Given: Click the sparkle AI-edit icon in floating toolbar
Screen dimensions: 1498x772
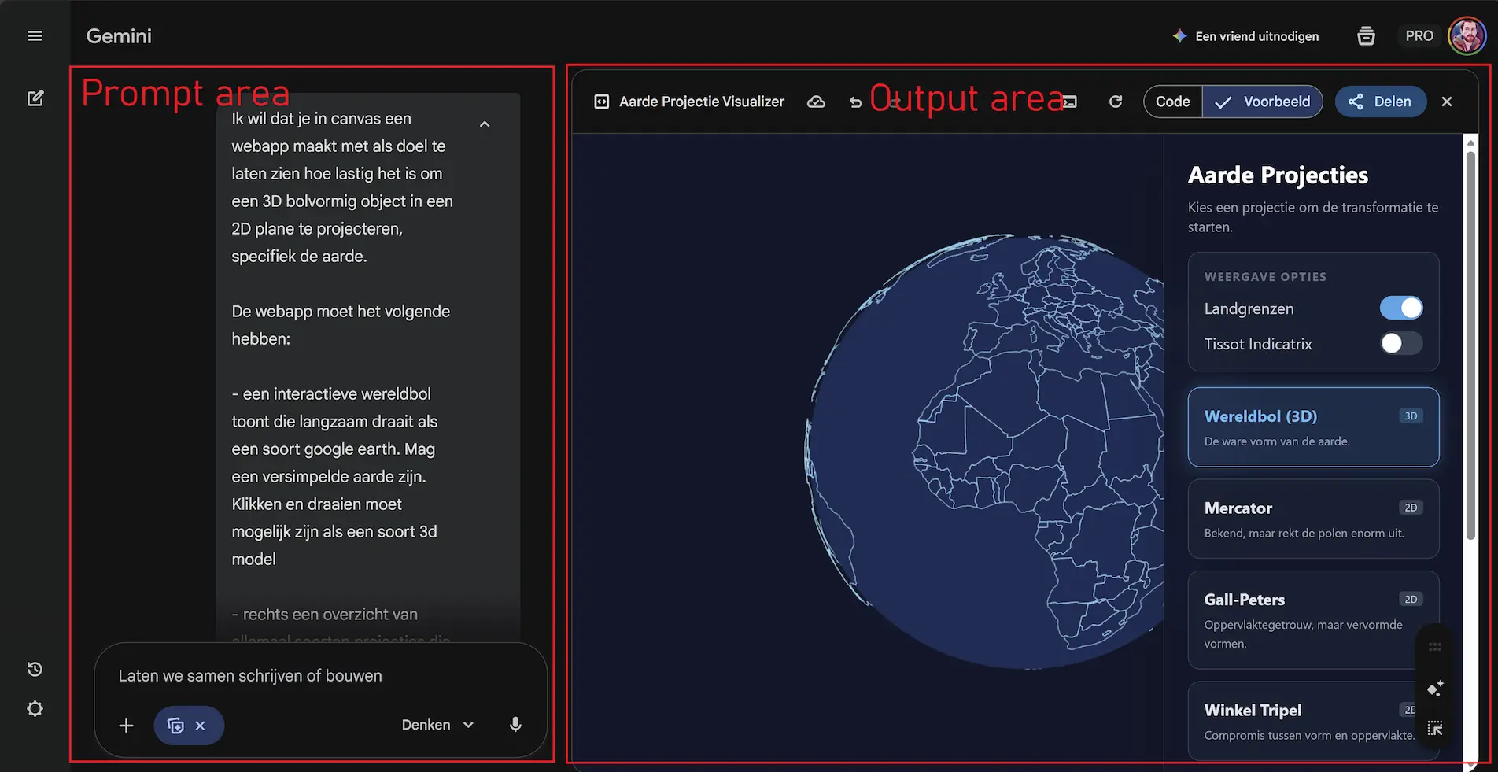Looking at the screenshot, I should point(1434,688).
